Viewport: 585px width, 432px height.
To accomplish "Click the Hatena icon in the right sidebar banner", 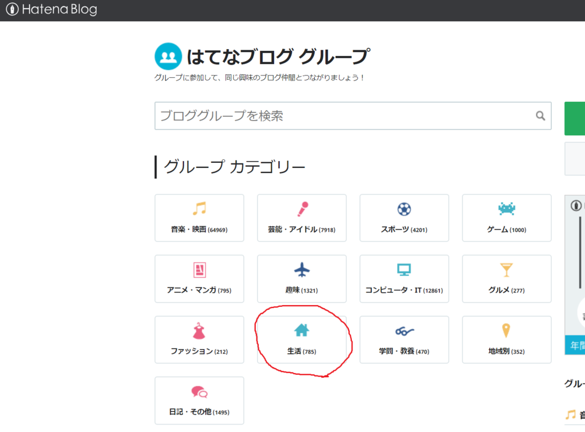I will tap(576, 206).
